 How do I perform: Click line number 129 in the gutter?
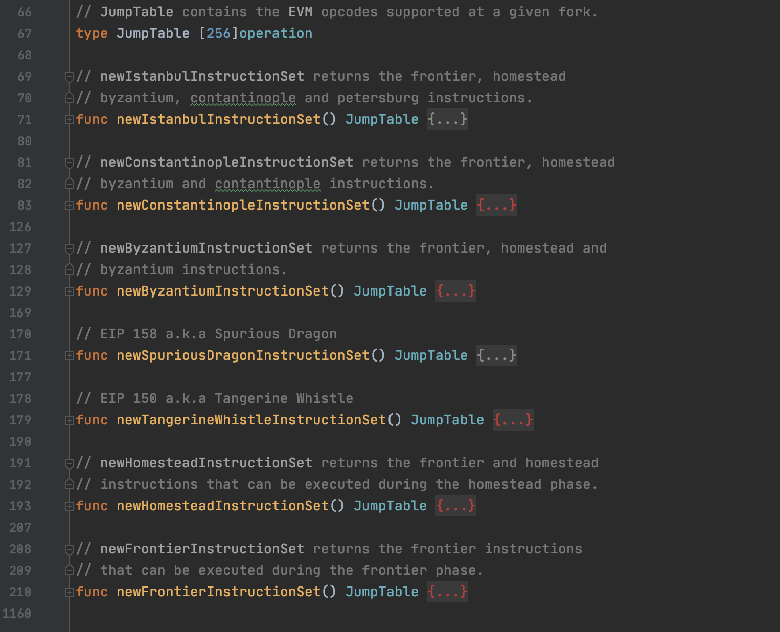20,291
